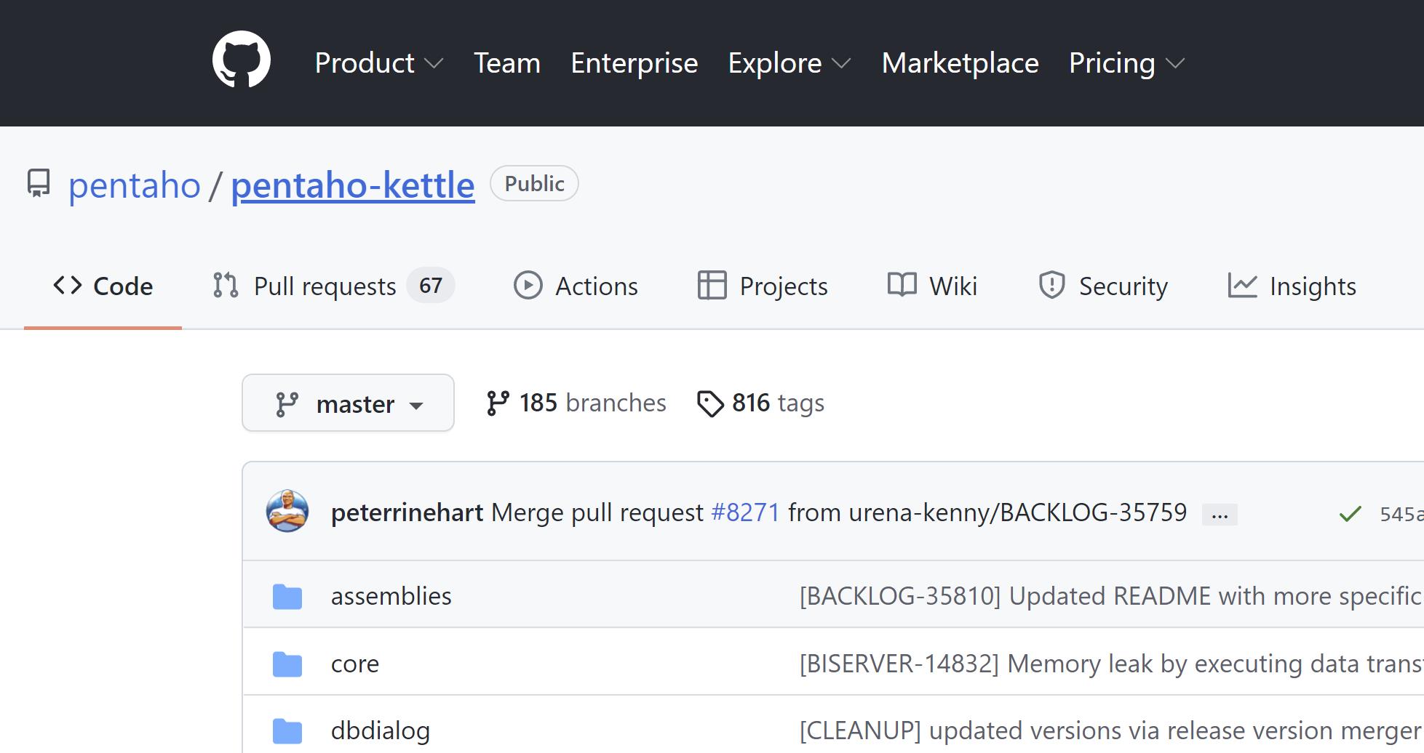The image size is (1424, 753).
Task: Open the pentaho owner link
Action: [135, 185]
